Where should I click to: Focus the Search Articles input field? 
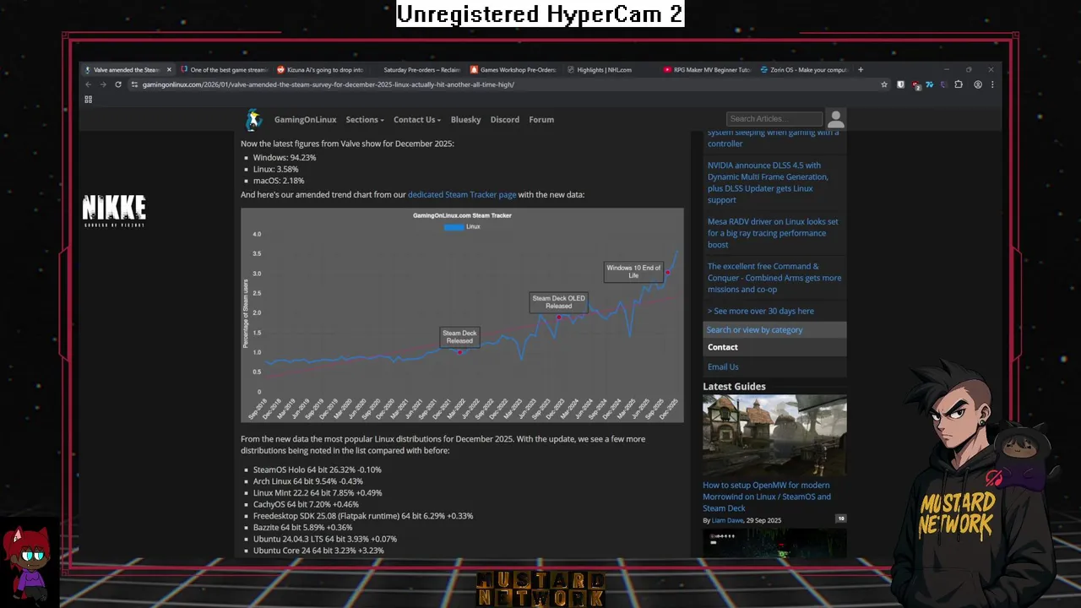click(774, 119)
